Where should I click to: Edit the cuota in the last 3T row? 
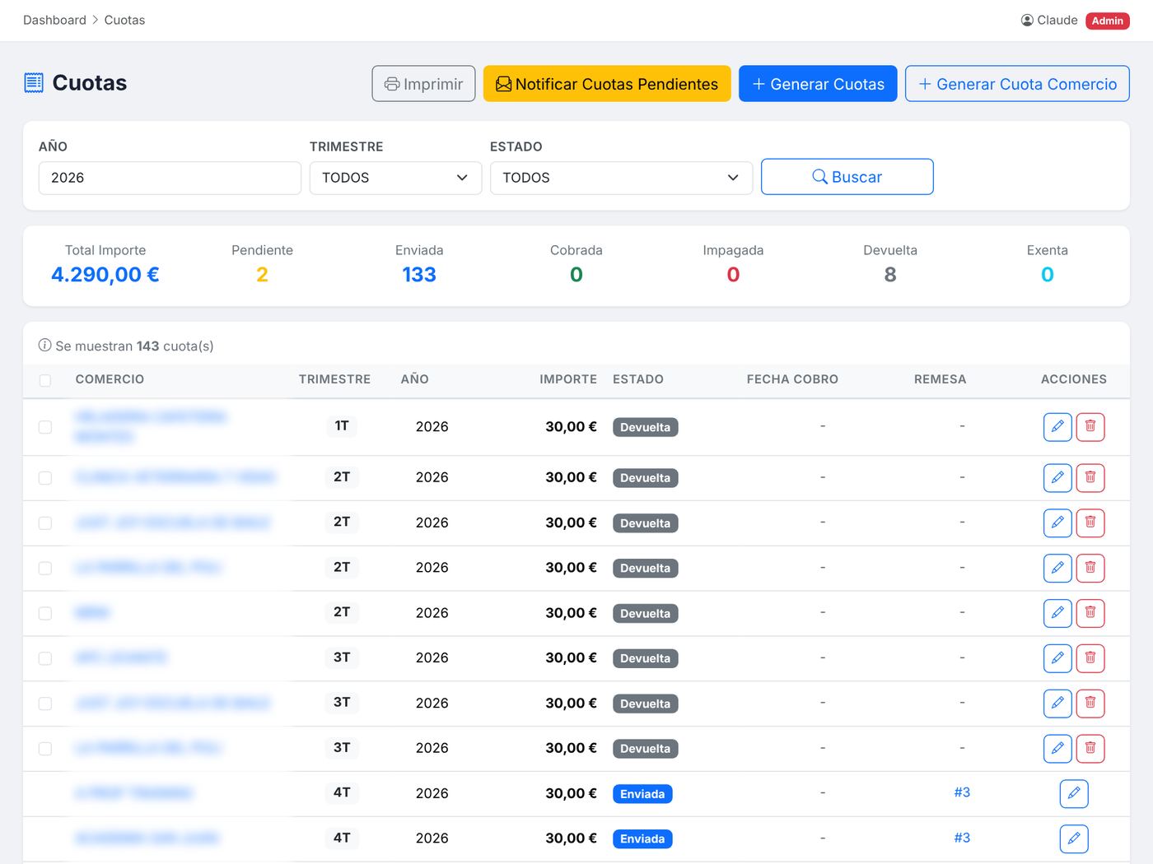pyautogui.click(x=1057, y=749)
